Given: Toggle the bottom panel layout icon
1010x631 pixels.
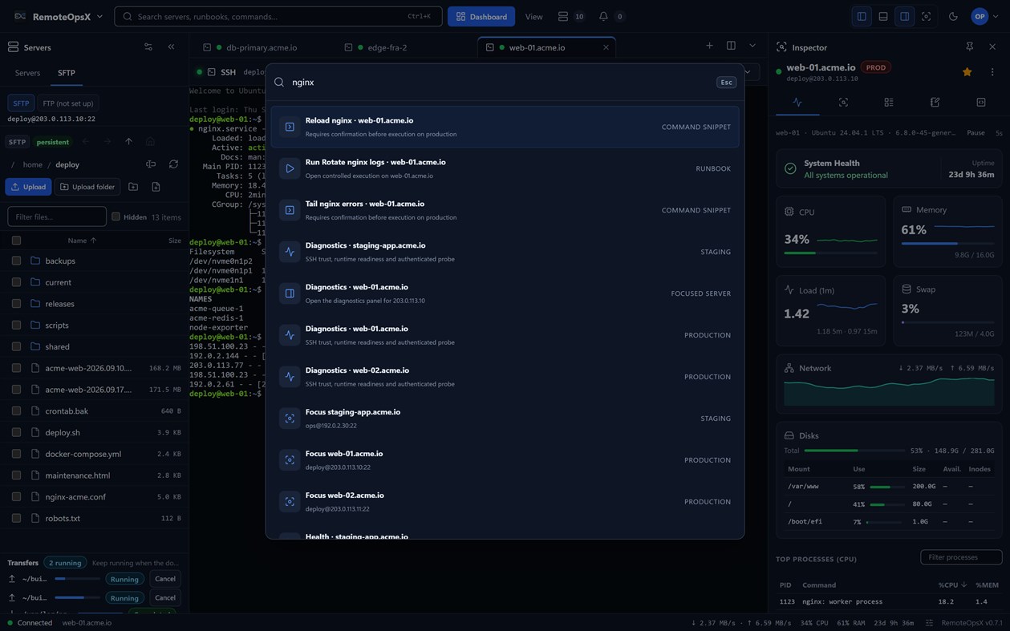Looking at the screenshot, I should pos(883,16).
